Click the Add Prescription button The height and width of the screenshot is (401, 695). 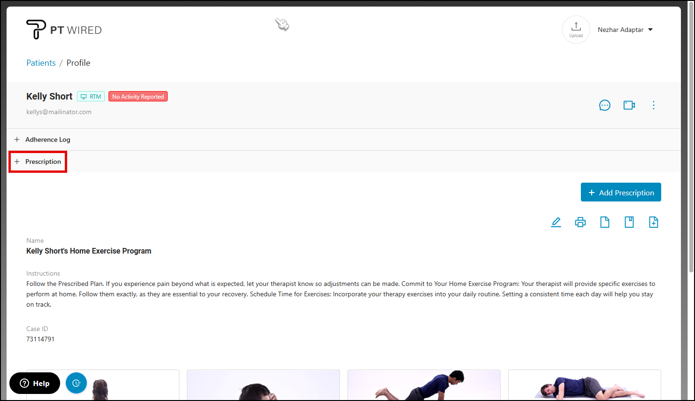[621, 193]
